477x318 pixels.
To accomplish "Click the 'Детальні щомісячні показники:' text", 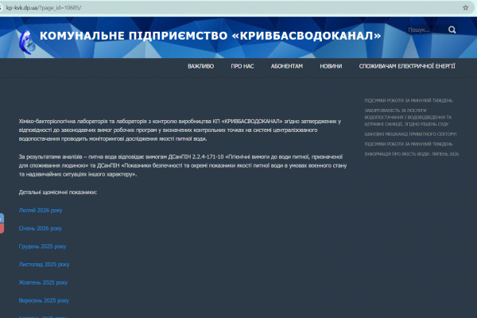I will tap(58, 192).
